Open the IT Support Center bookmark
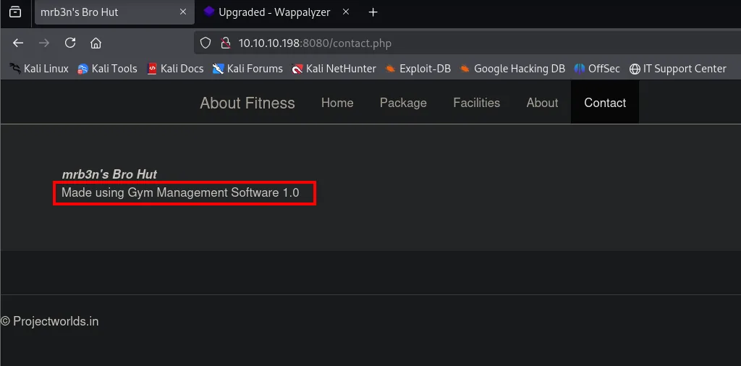 [677, 69]
